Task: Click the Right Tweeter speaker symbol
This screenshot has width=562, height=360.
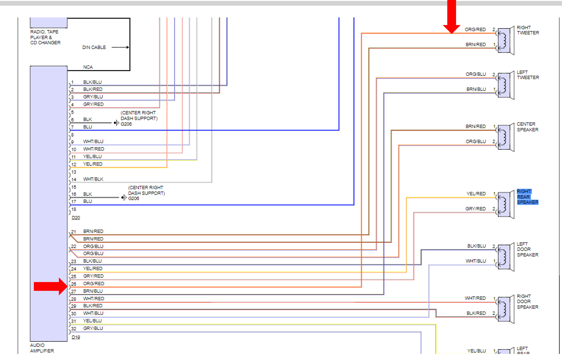Action: (506, 41)
